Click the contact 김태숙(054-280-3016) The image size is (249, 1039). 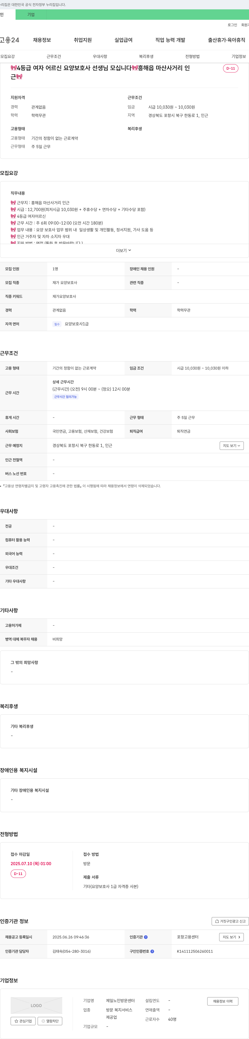tap(72, 951)
